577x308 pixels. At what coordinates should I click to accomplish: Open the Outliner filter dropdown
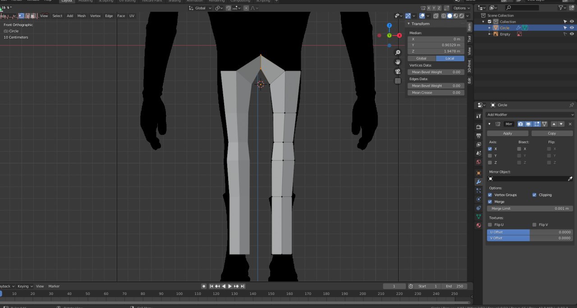click(x=563, y=8)
